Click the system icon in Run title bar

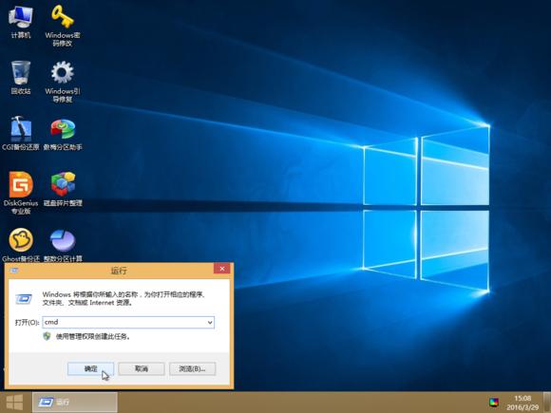[14, 270]
